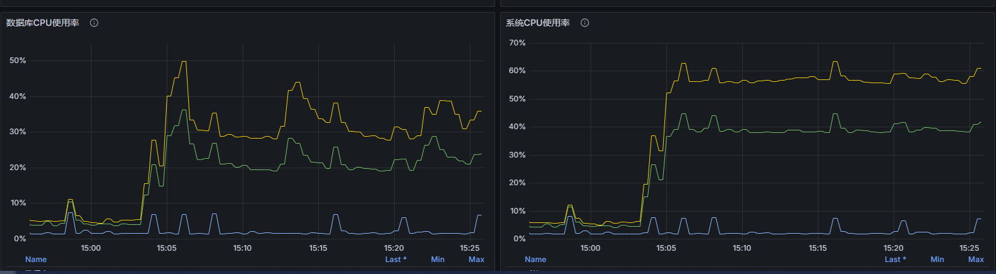Click the 50% peak of yellow database CPU line
This screenshot has height=274, width=996.
click(184, 62)
